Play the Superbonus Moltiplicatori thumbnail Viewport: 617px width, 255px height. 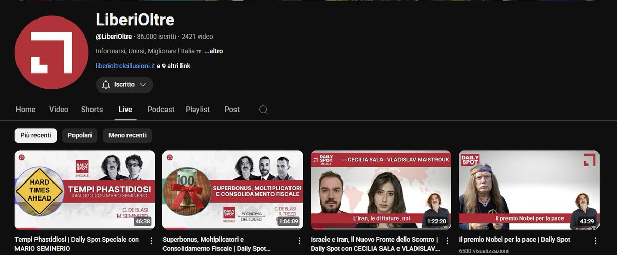[233, 190]
